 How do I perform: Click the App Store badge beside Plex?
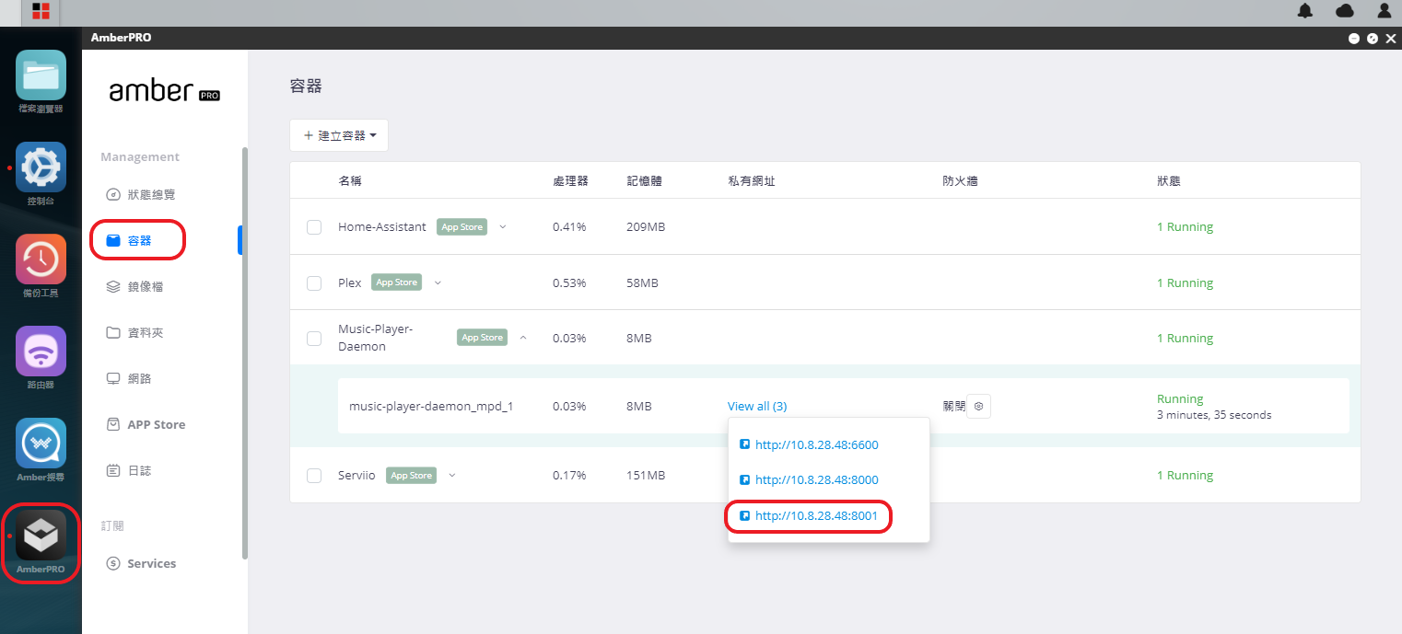coord(396,282)
